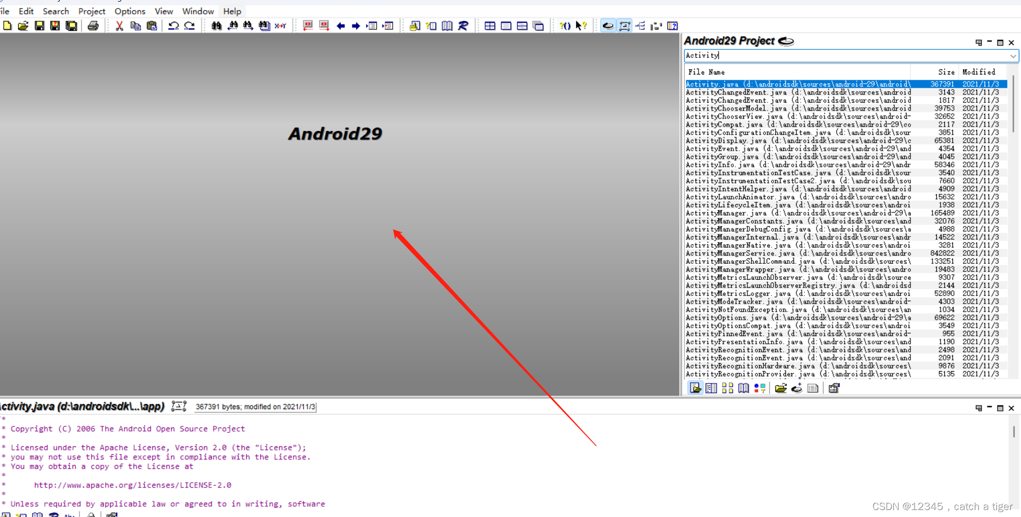Click the New File icon in the toolbar
Screen dimensions: 1021x517
click(8, 25)
